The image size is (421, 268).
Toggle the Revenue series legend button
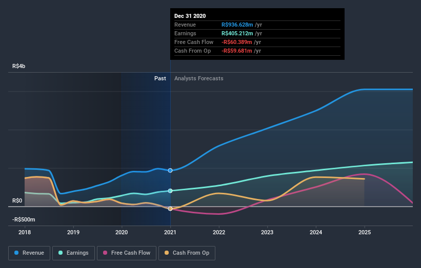29,253
